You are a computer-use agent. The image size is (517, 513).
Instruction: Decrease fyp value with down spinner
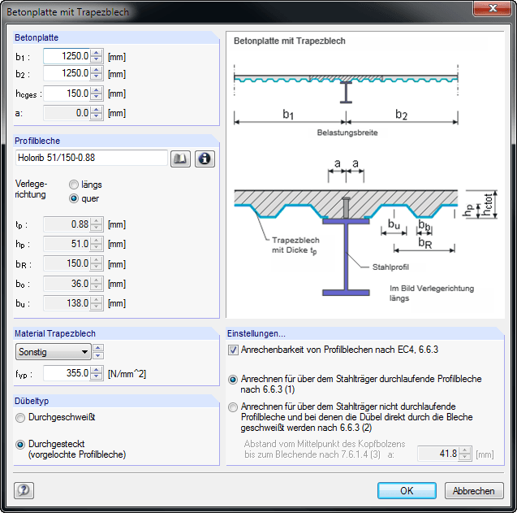pos(97,376)
